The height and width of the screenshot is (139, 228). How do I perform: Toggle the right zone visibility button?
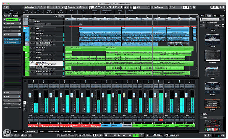218,7
